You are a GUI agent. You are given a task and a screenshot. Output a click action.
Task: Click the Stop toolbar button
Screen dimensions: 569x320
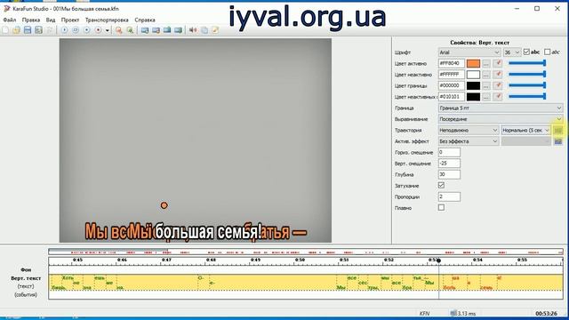coord(87,30)
